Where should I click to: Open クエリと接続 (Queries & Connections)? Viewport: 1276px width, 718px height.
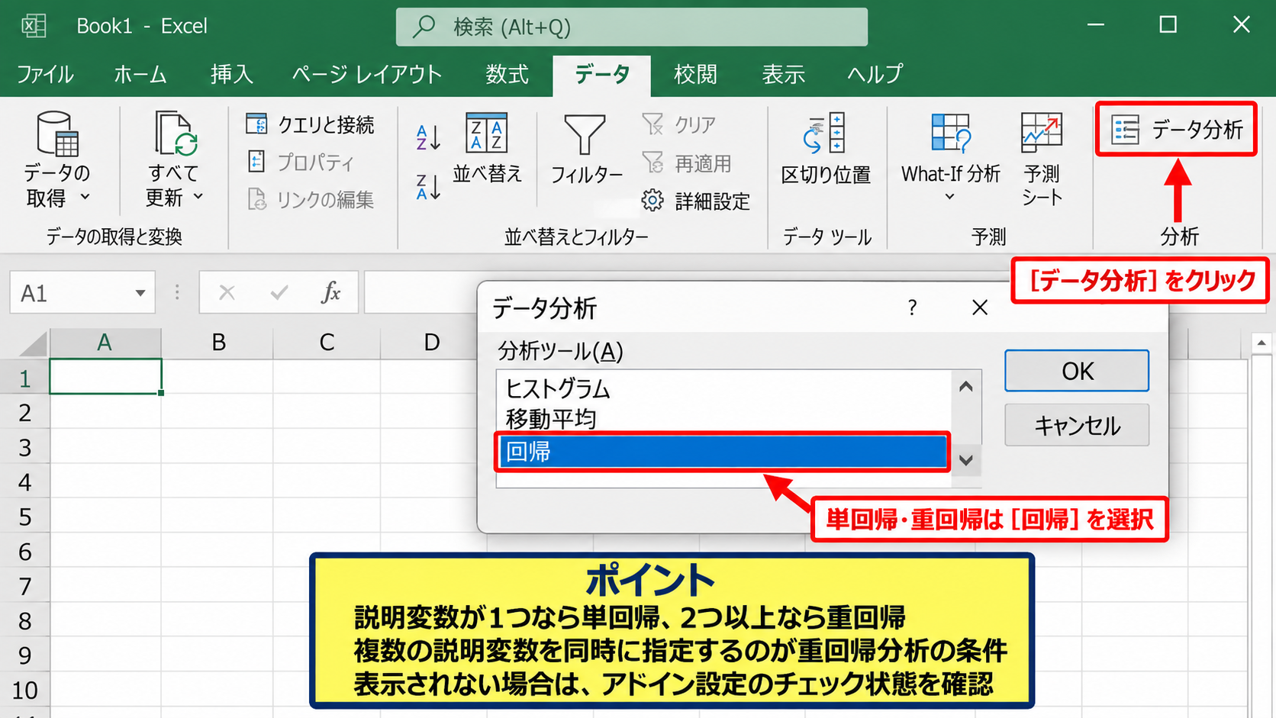[310, 124]
